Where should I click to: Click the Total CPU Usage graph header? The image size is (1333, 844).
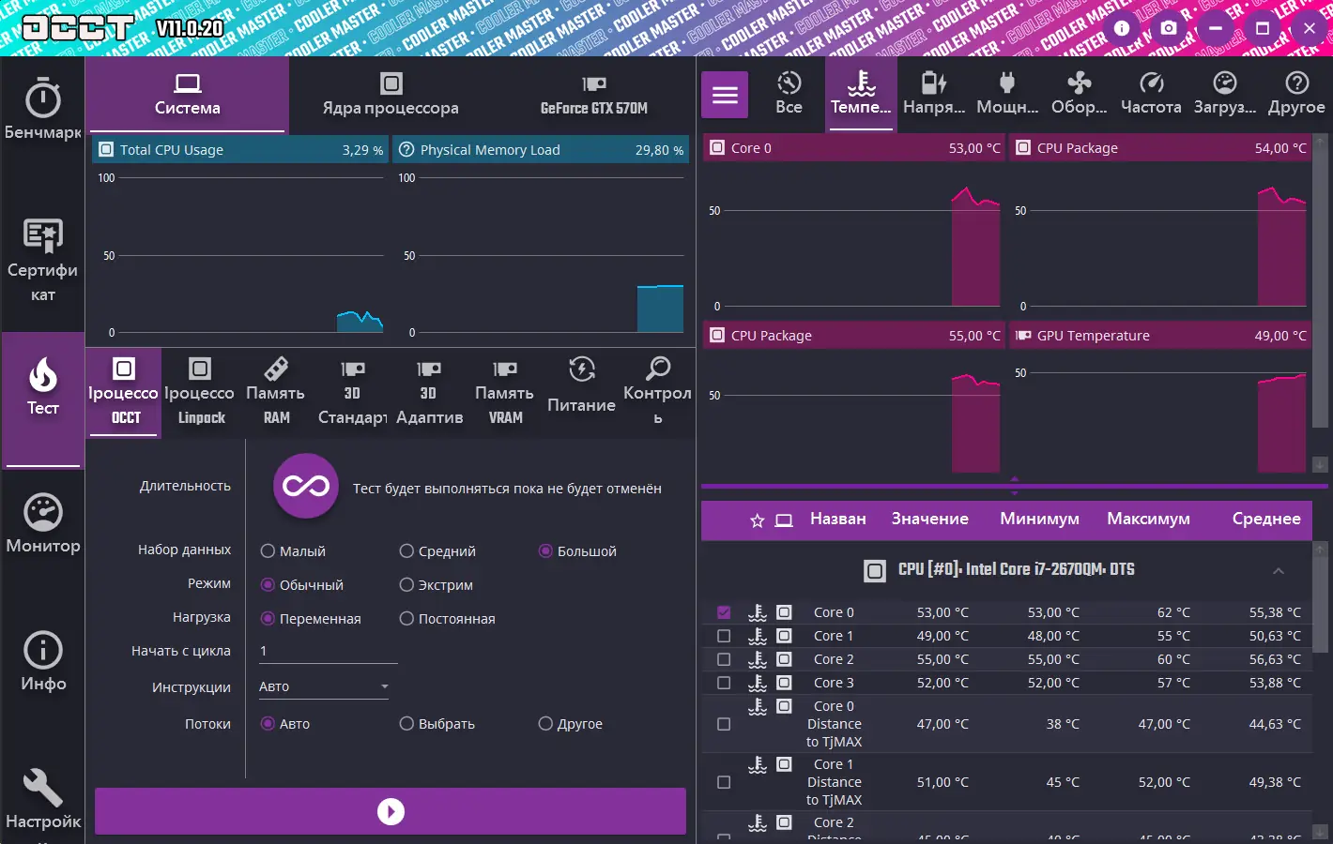pos(240,150)
